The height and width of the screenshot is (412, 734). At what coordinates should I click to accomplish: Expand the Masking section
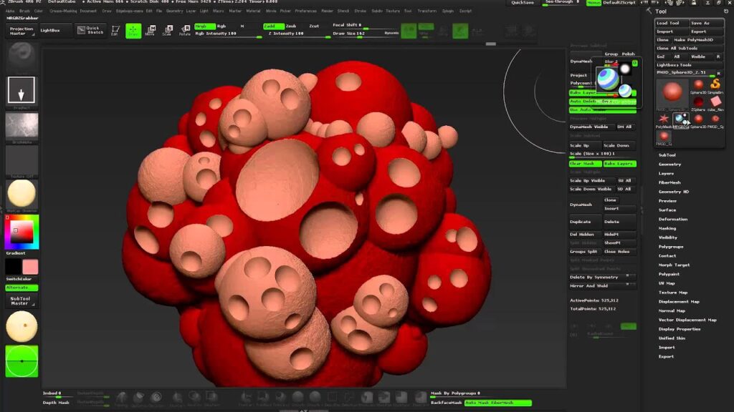[667, 228]
